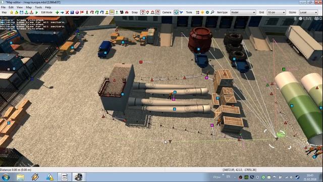323x182 pixels.
Task: Open the Tools menu
Action: pyautogui.click(x=38, y=7)
